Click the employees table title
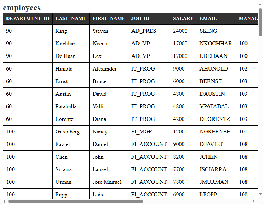Screen dimensions: 263x204 click(x=22, y=8)
